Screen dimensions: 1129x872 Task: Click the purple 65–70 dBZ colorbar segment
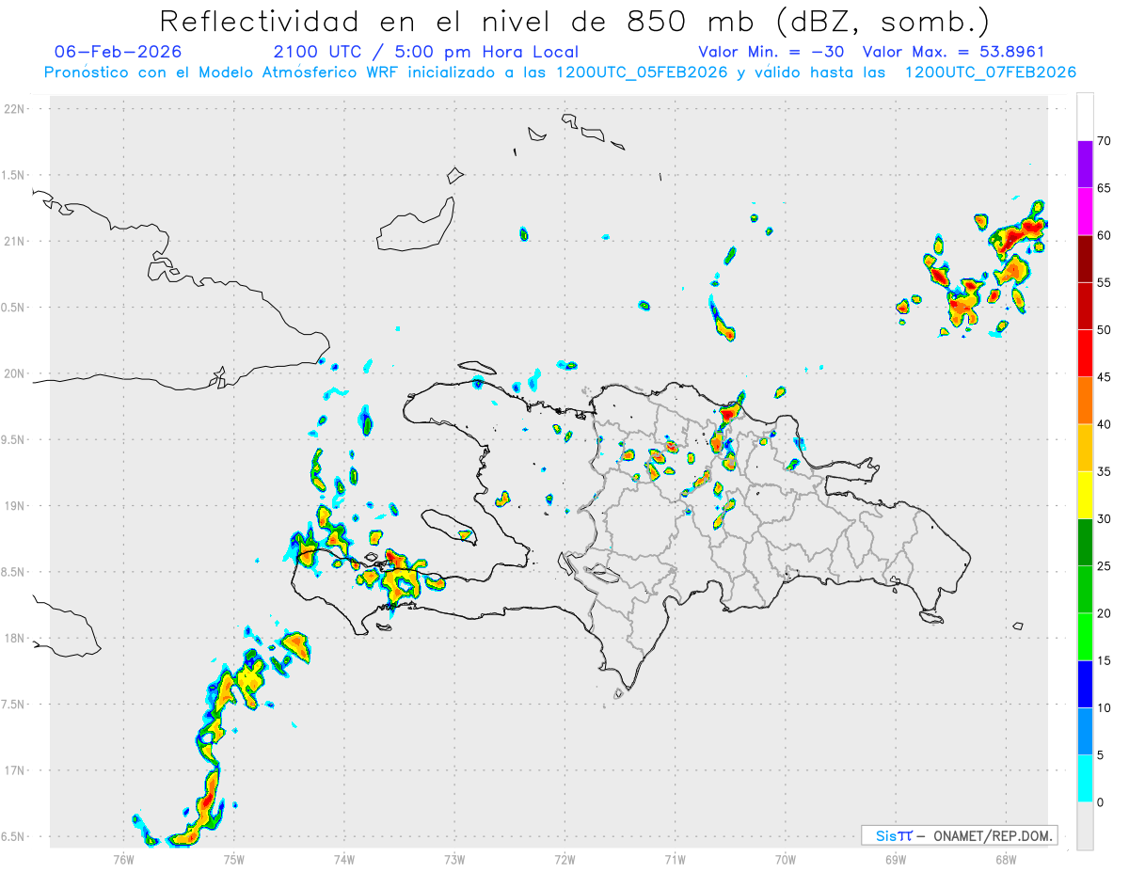pyautogui.click(x=1086, y=165)
